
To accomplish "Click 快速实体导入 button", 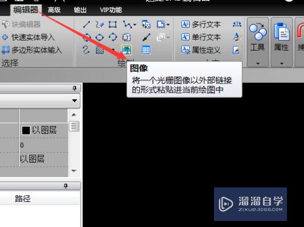I will coord(28,37).
